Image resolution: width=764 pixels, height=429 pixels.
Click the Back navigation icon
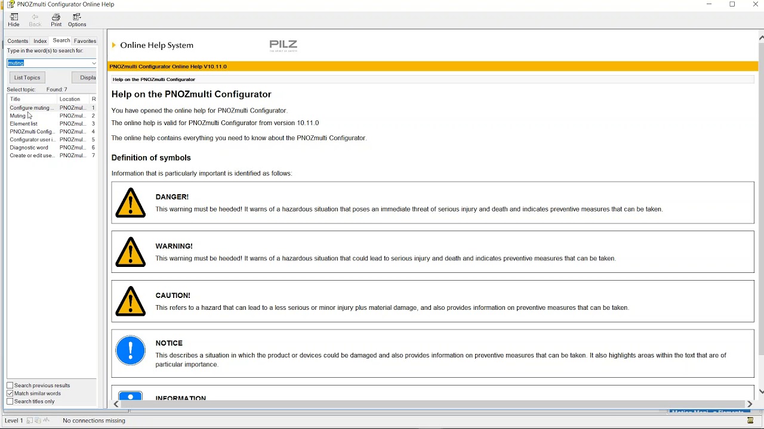35,20
